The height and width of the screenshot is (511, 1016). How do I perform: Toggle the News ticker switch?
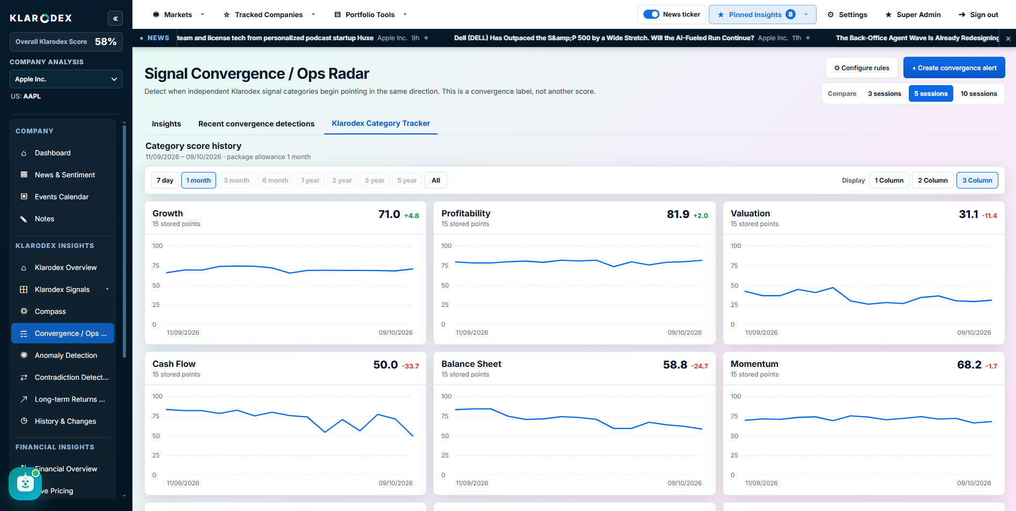651,14
